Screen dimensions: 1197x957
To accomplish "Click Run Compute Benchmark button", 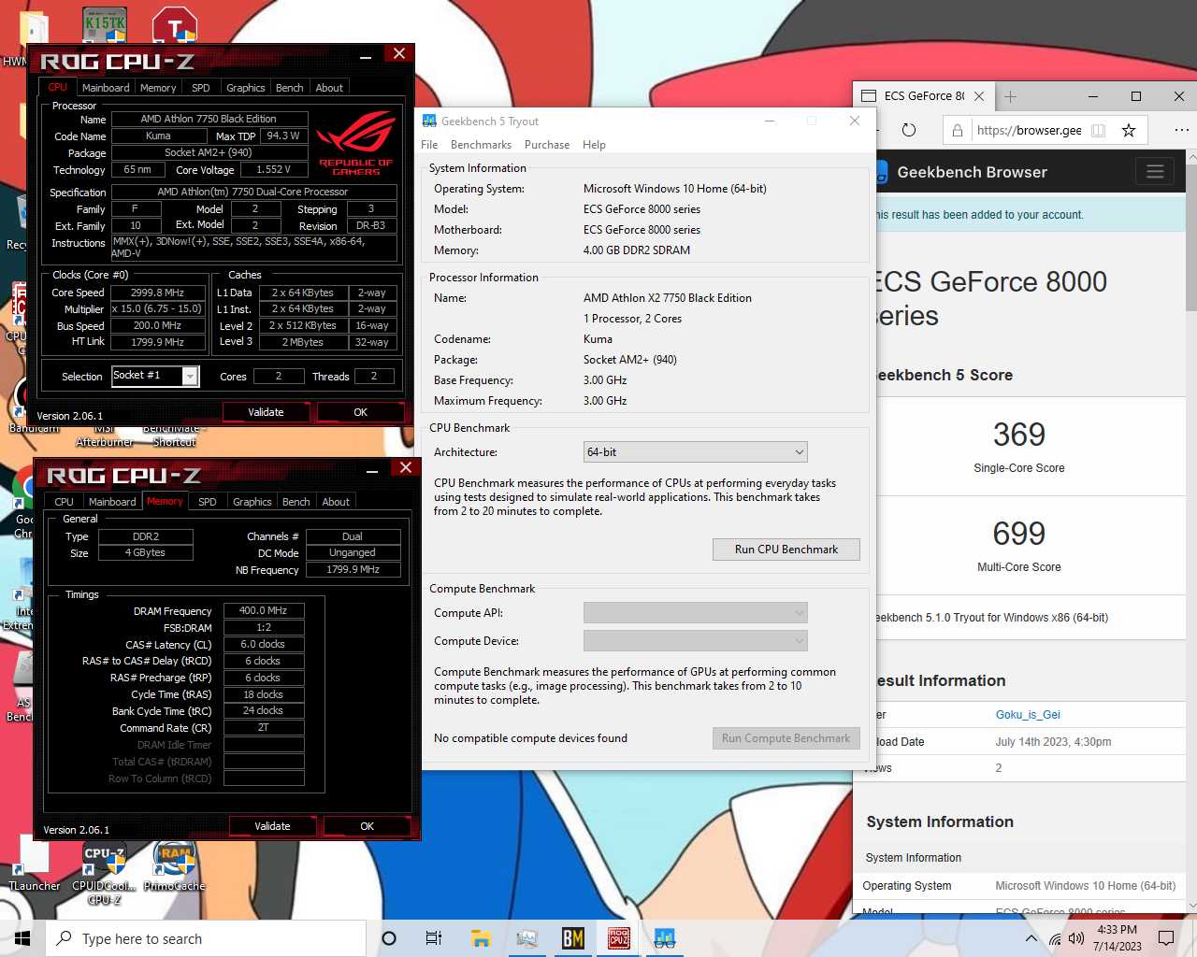I will tap(786, 738).
